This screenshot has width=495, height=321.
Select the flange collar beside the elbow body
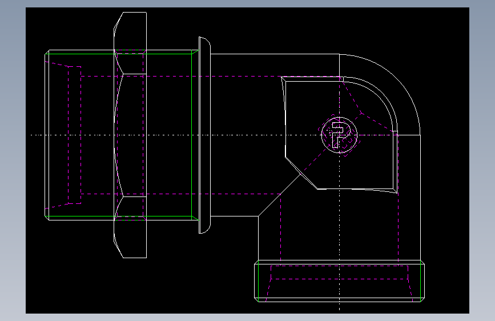pos(204,135)
